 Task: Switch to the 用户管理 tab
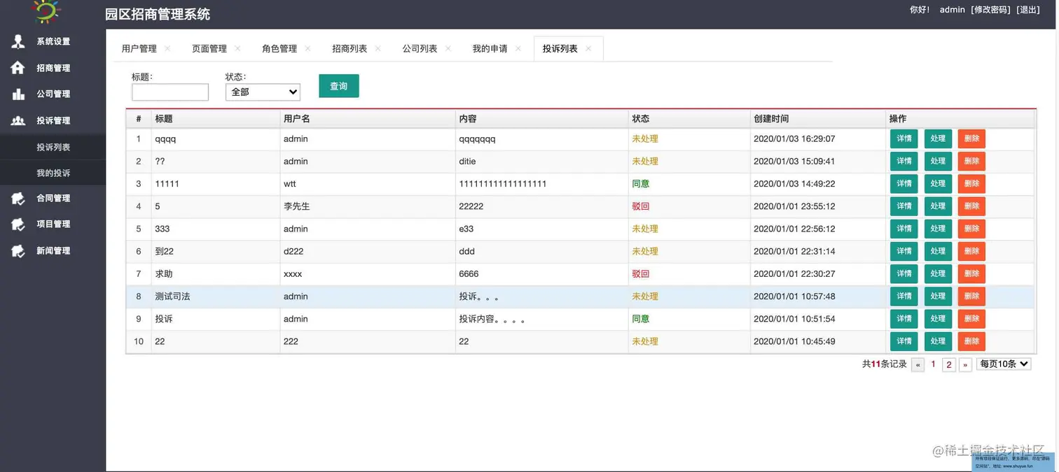pyautogui.click(x=139, y=48)
